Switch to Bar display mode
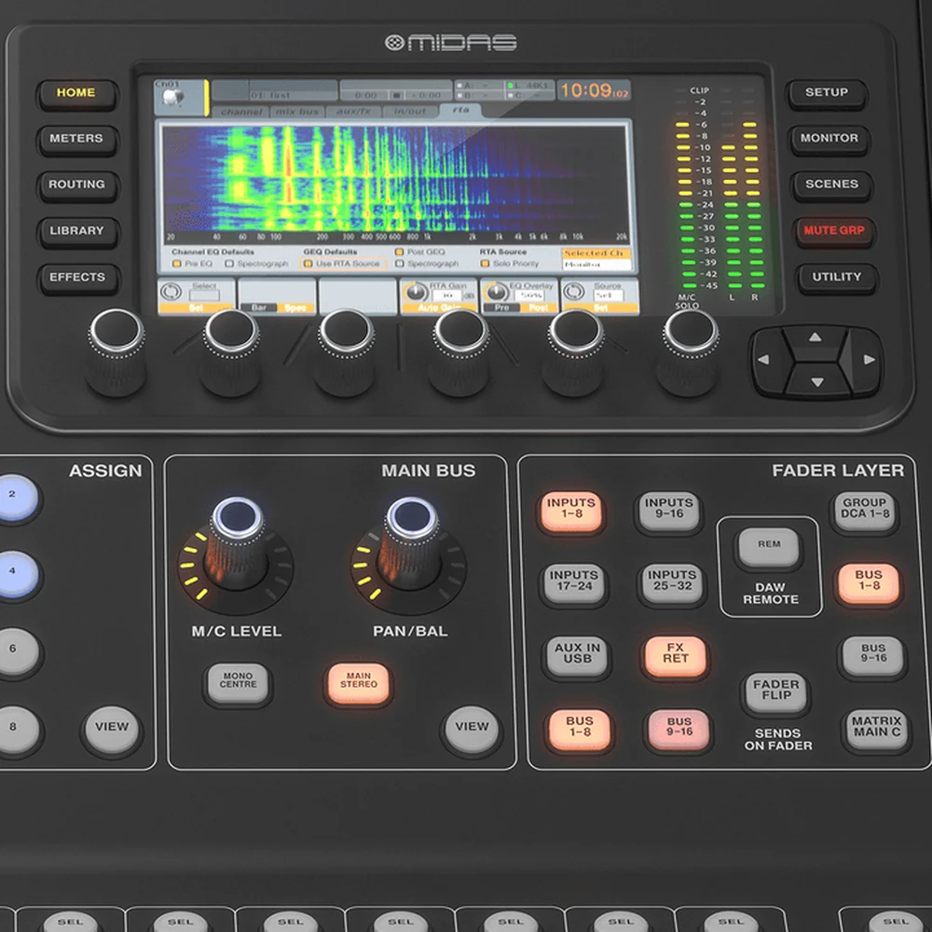The width and height of the screenshot is (932, 932). click(258, 308)
